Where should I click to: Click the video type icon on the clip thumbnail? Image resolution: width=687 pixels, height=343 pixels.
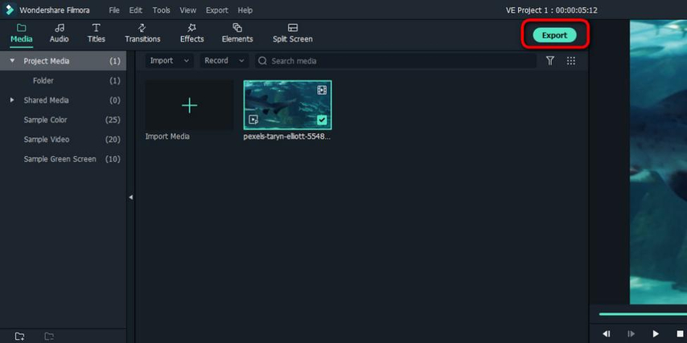click(x=253, y=120)
